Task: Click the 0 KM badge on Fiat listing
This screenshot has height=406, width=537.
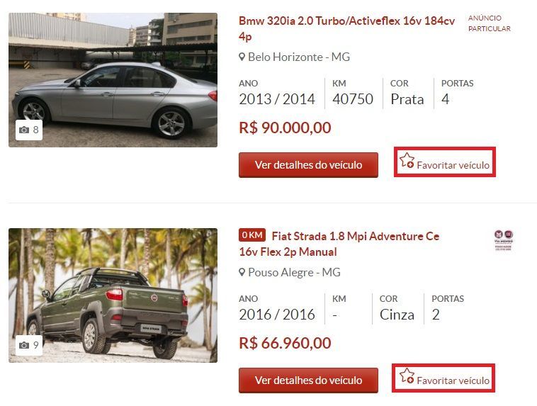Action: click(x=252, y=235)
